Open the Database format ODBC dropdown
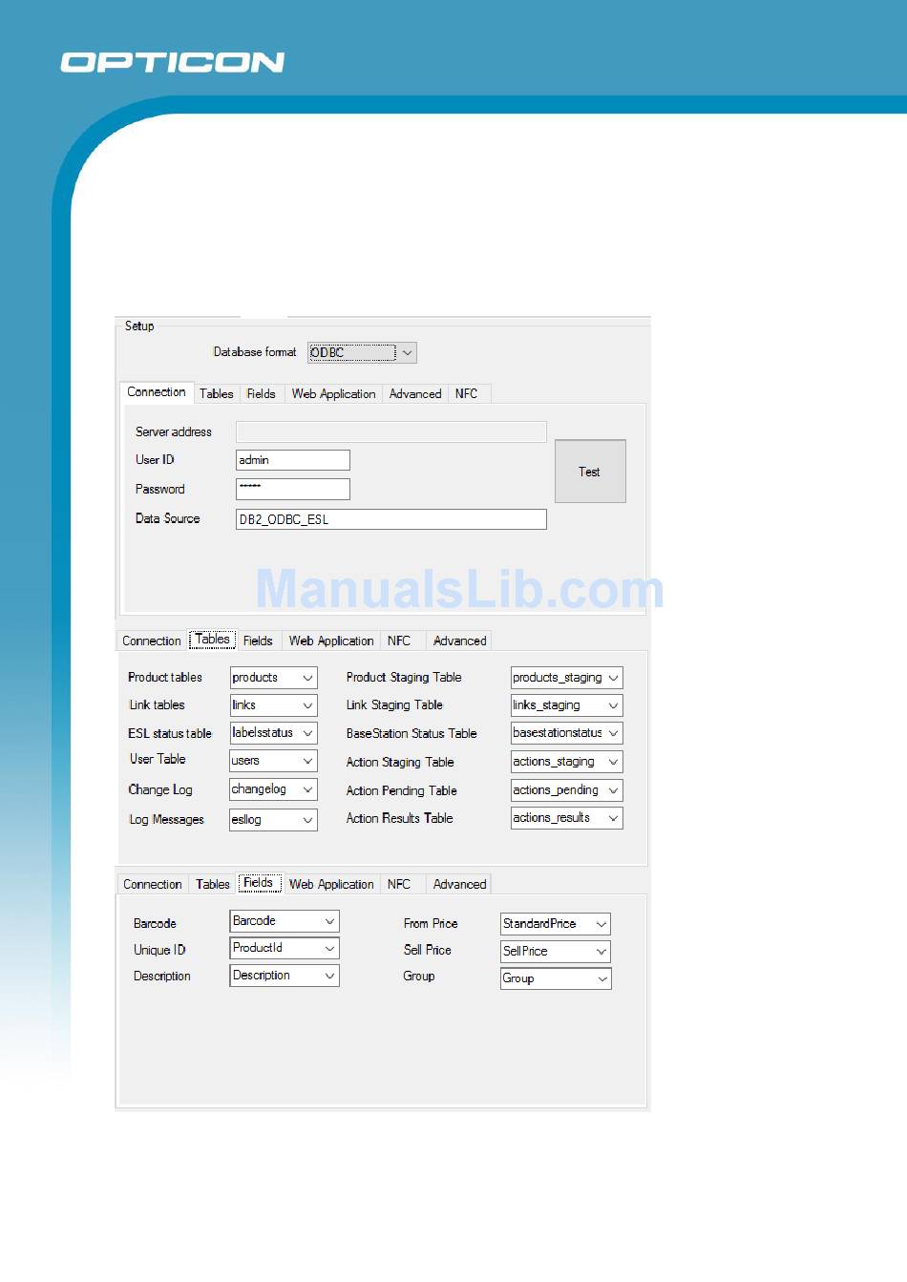 [362, 352]
